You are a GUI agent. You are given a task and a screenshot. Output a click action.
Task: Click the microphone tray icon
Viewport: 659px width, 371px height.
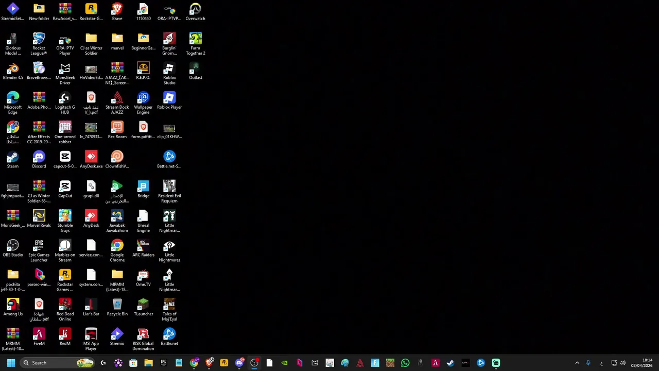coord(588,363)
